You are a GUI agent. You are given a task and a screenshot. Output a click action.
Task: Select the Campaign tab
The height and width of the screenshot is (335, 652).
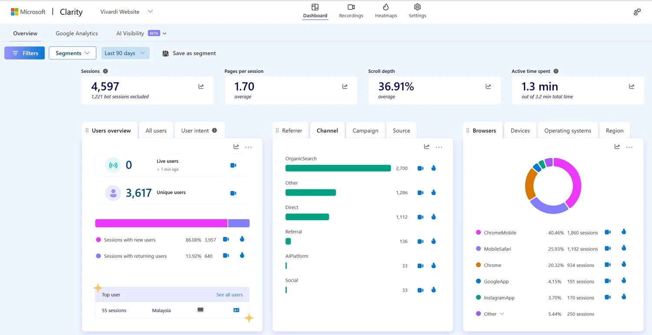(365, 131)
